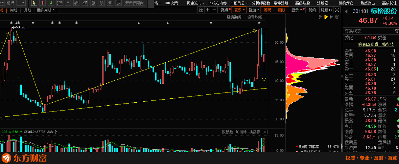Click the stock name 标榜股份
Image resolution: width=399 pixels, height=164 pixels.
click(x=384, y=11)
